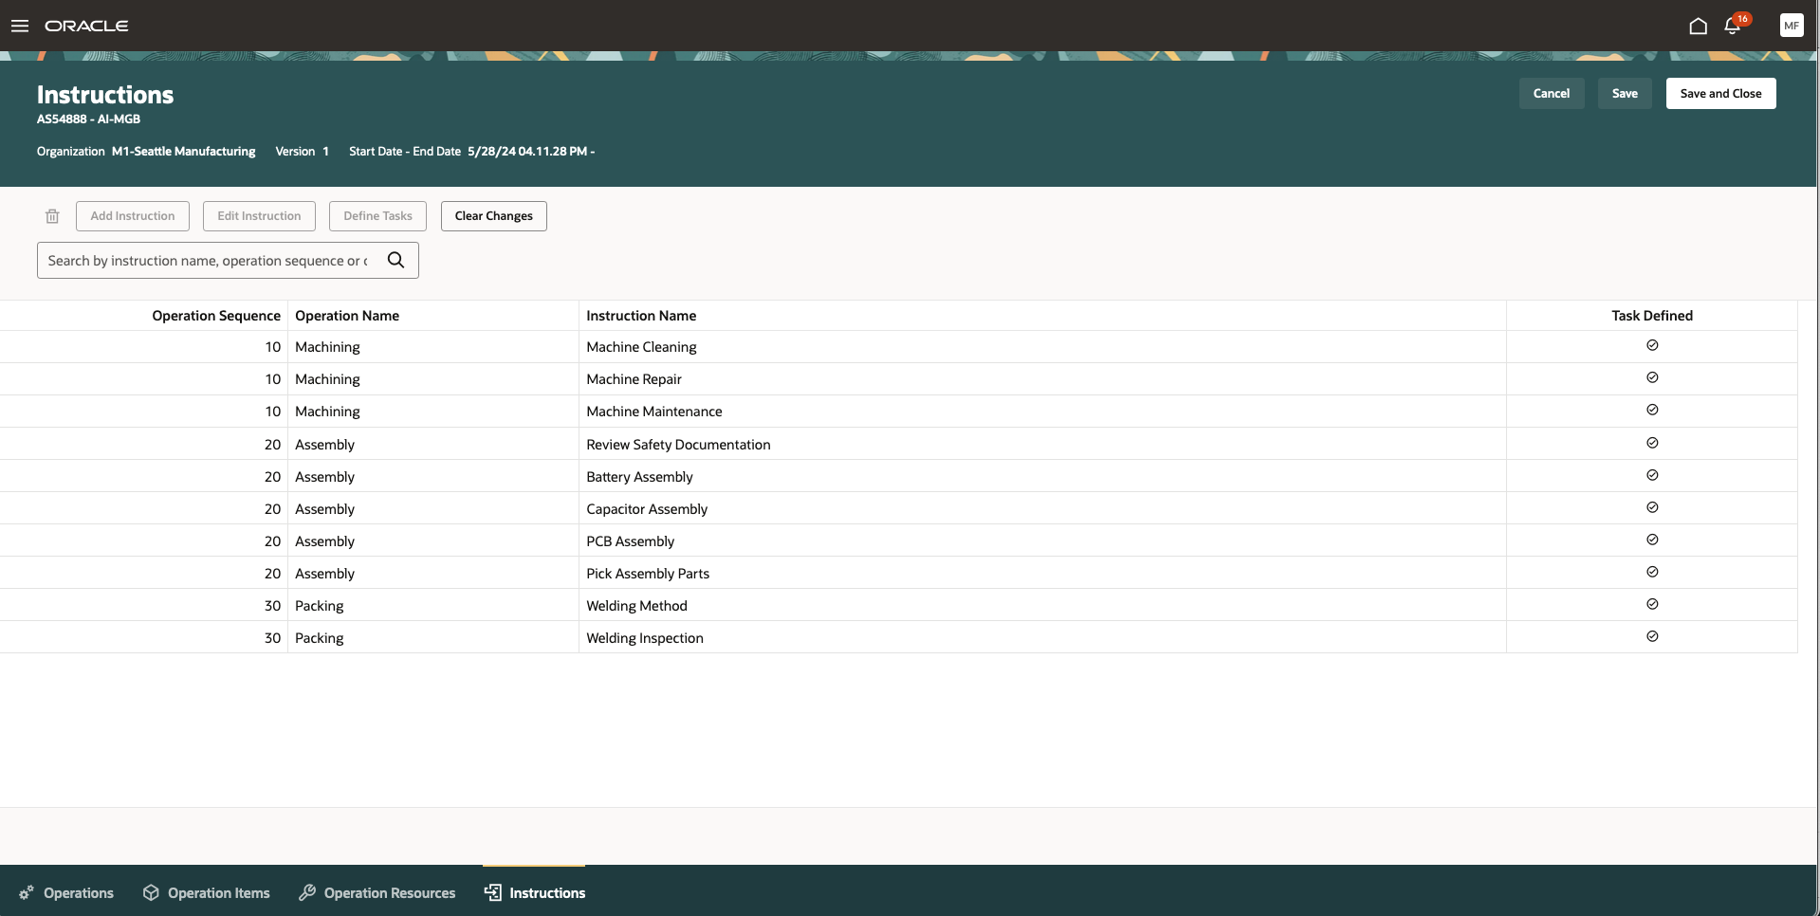Click the Oracle logo
This screenshot has width=1820, height=916.
pos(86,26)
